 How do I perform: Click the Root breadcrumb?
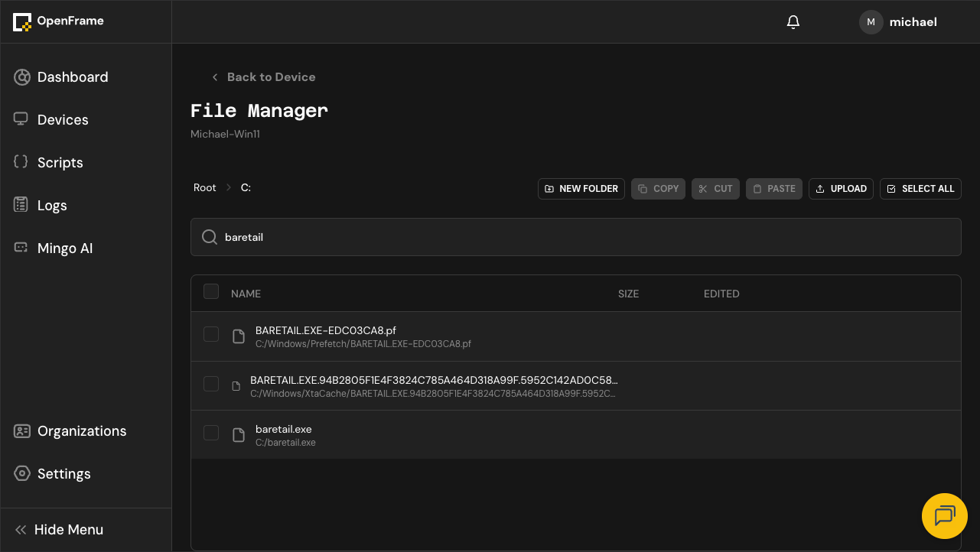(x=205, y=187)
